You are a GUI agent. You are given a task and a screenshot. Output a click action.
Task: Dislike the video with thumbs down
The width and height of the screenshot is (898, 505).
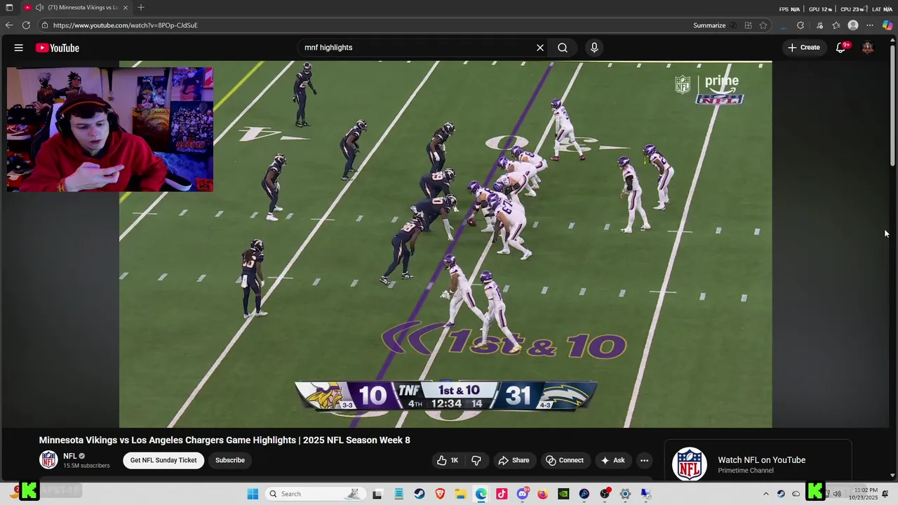click(x=476, y=460)
